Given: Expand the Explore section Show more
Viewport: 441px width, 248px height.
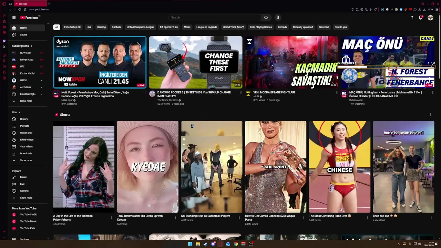Looking at the screenshot, I should point(27,198).
